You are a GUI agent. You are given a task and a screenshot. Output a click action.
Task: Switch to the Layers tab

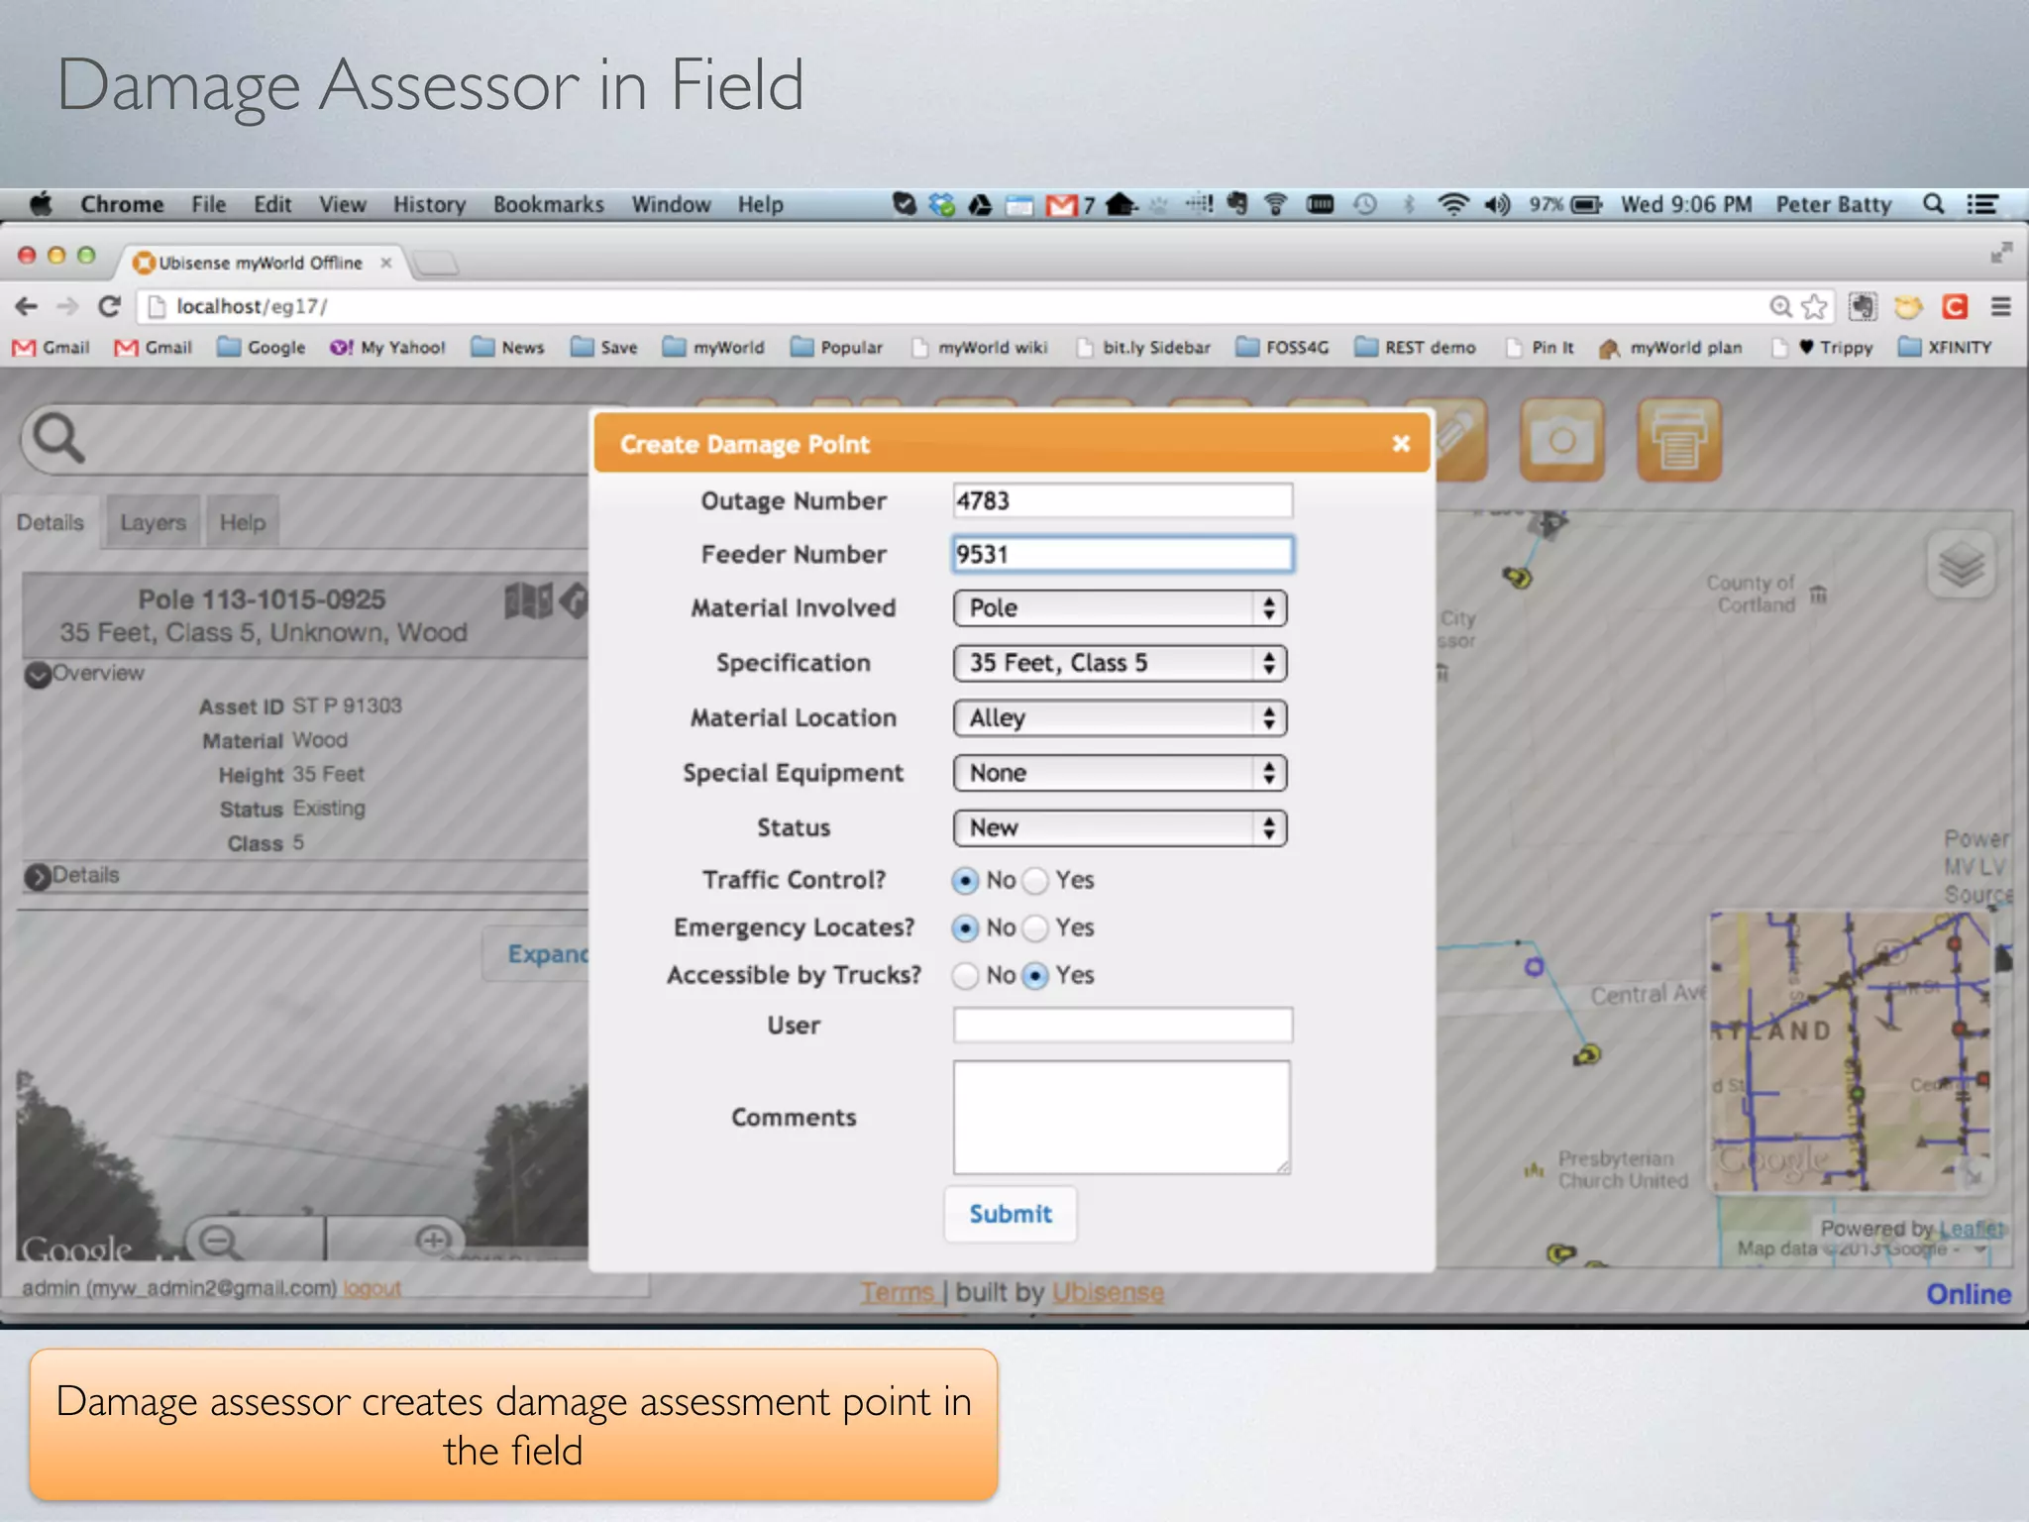[154, 522]
